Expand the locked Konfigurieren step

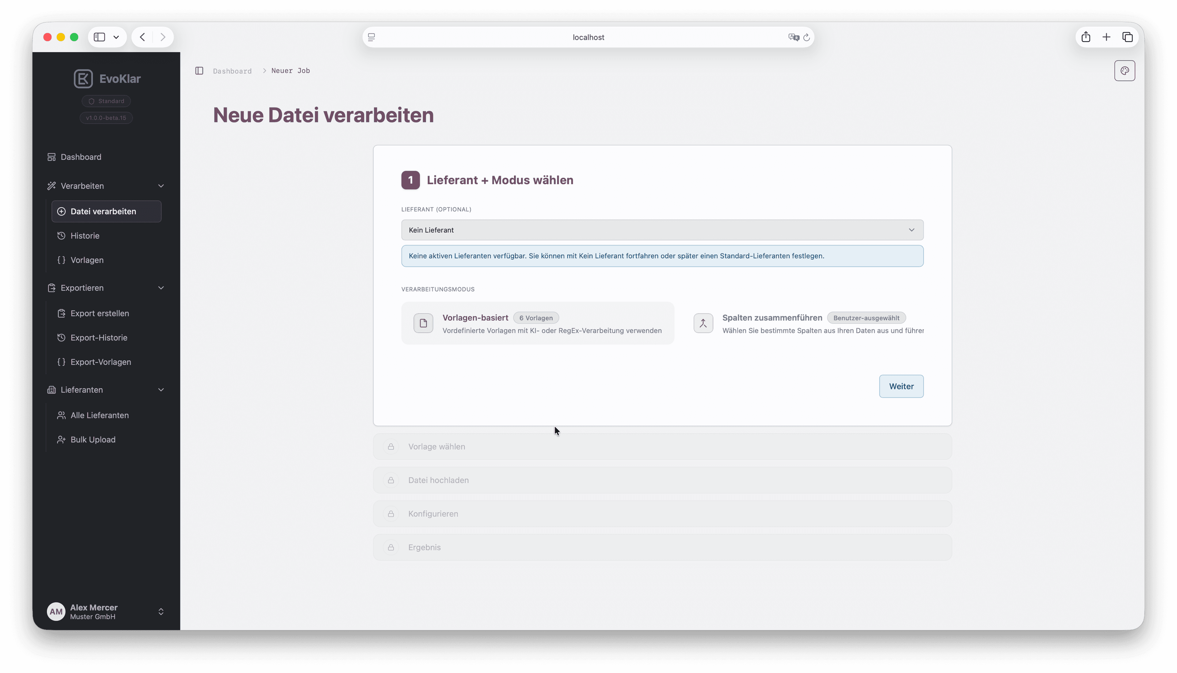point(661,514)
